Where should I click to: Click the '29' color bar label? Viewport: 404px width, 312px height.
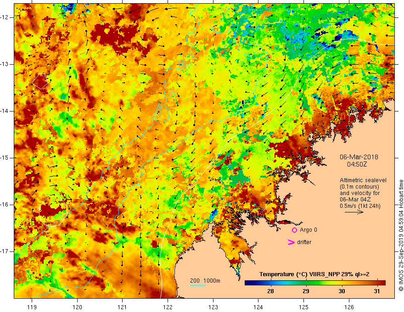[x=306, y=291]
